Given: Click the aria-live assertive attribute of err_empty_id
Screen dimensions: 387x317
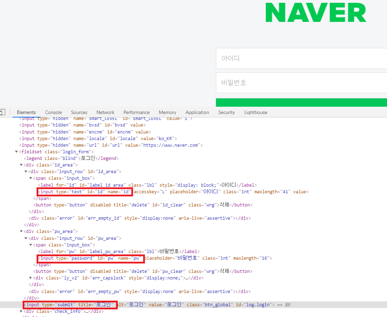Looking at the screenshot, I should click(x=206, y=218).
